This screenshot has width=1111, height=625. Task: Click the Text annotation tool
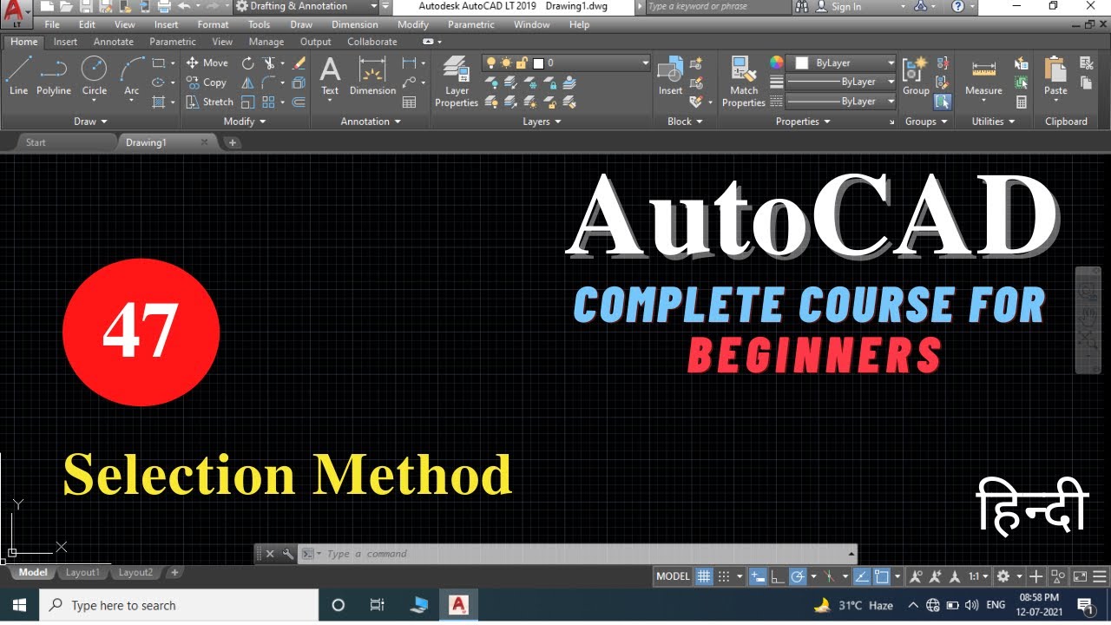(330, 75)
